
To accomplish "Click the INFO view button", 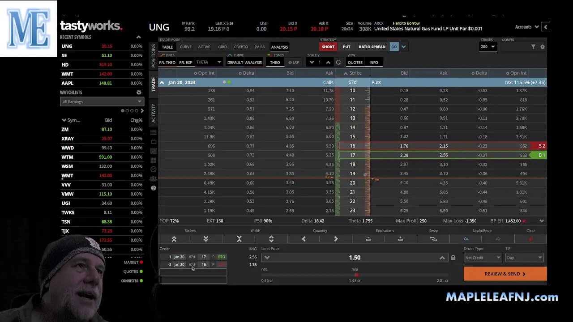I will (x=373, y=62).
